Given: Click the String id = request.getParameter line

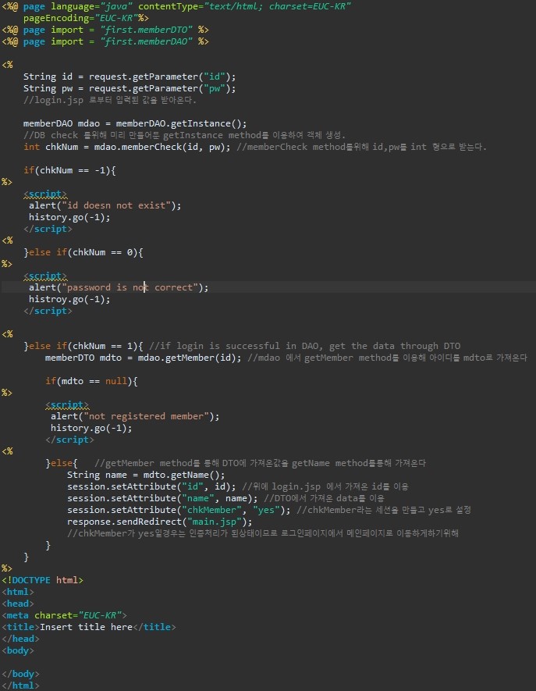Looking at the screenshot, I should click(x=130, y=77).
